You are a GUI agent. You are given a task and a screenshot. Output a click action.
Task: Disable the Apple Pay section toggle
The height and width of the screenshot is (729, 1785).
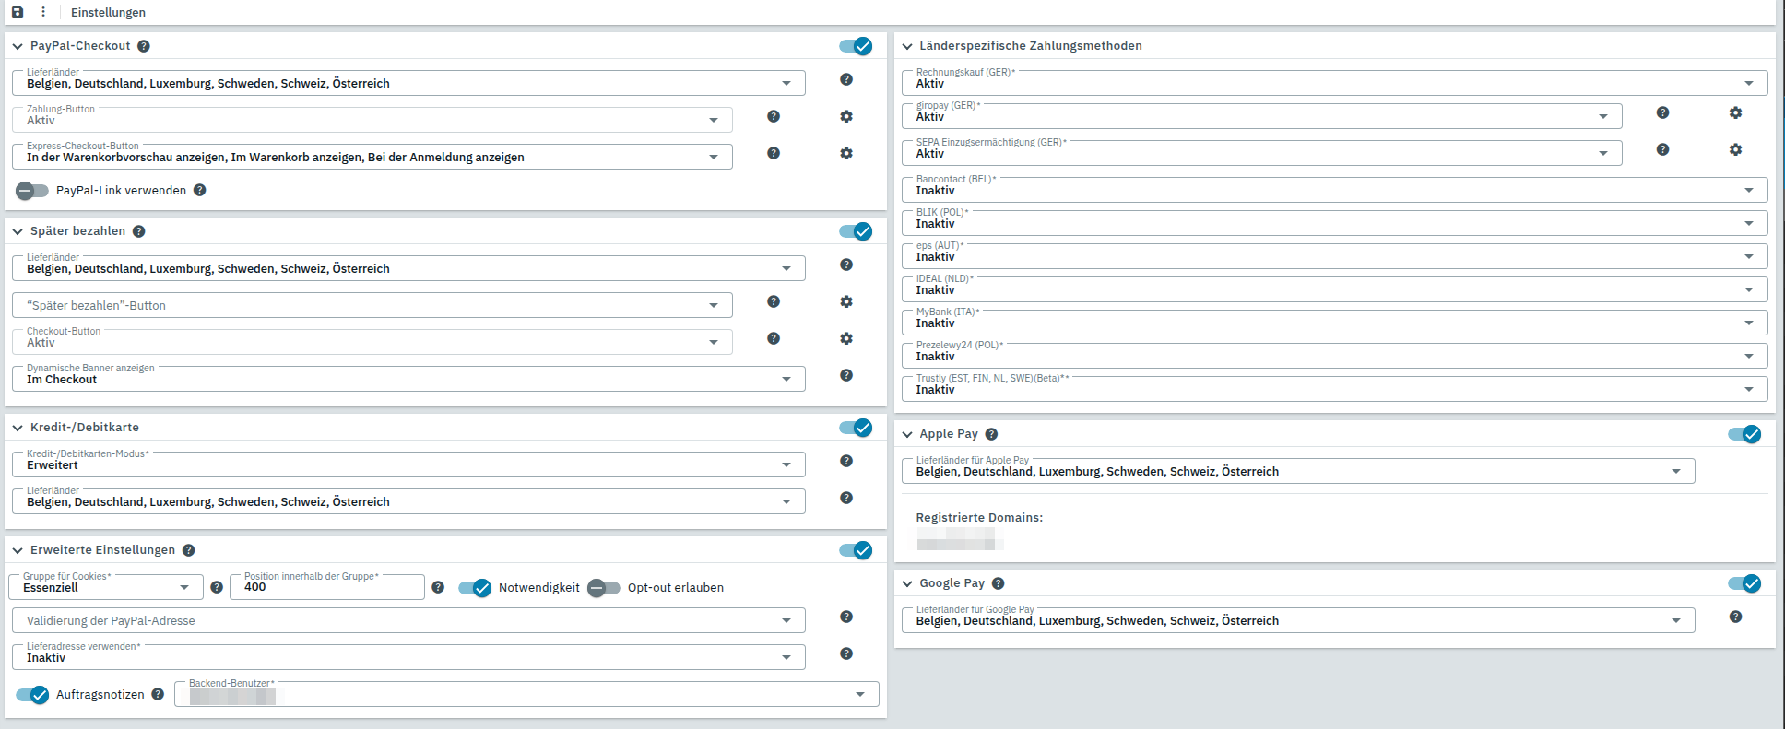click(1744, 434)
